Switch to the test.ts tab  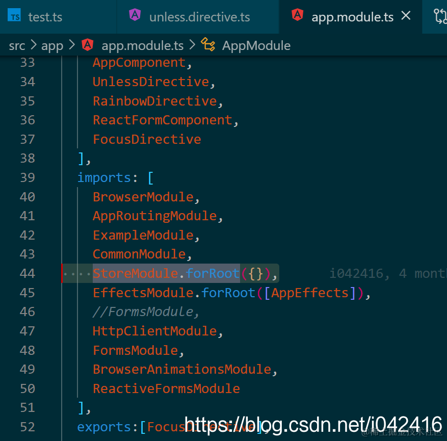pyautogui.click(x=45, y=17)
